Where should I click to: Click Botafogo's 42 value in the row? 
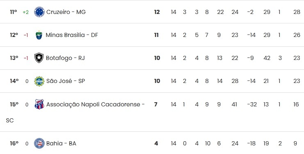[x=267, y=58]
